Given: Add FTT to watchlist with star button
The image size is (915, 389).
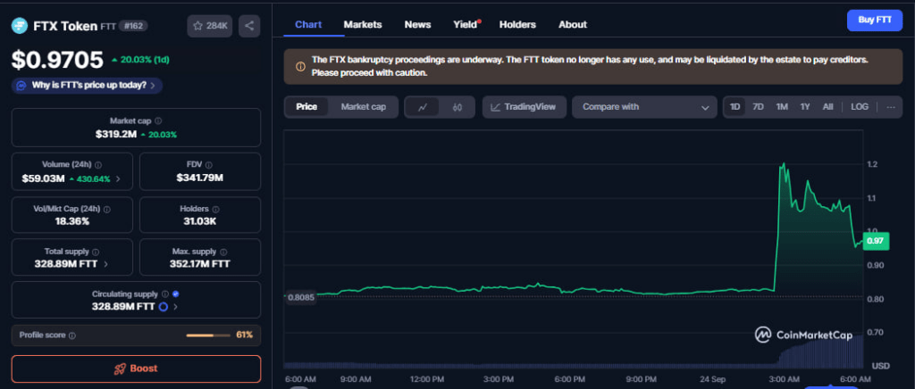Looking at the screenshot, I should pyautogui.click(x=210, y=26).
